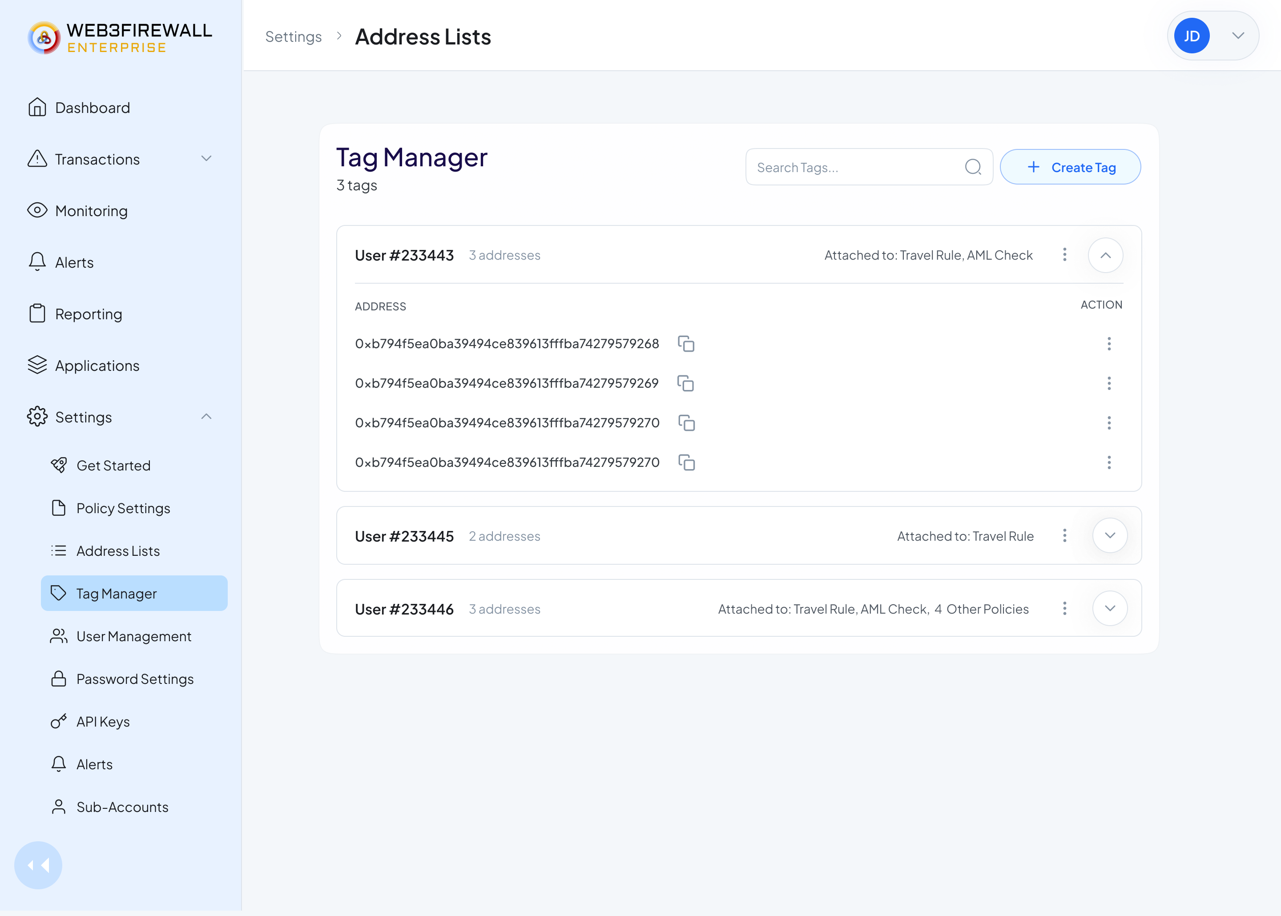Click User #233445 tag title
This screenshot has width=1281, height=916.
coord(404,536)
